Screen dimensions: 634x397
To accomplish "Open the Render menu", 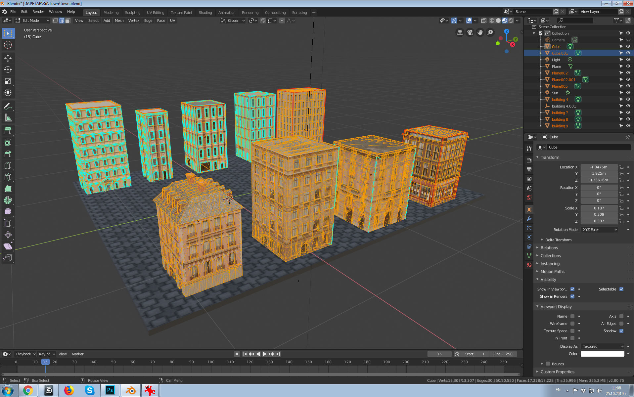I will (38, 12).
